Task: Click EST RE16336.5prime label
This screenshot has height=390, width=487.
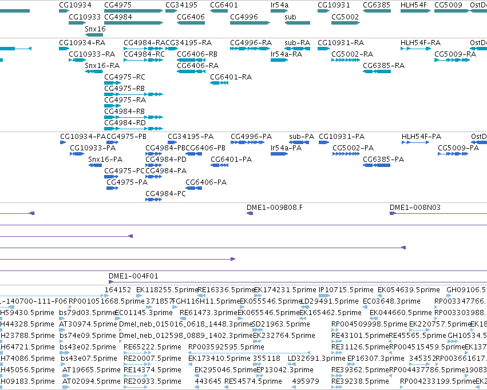Action: click(226, 290)
